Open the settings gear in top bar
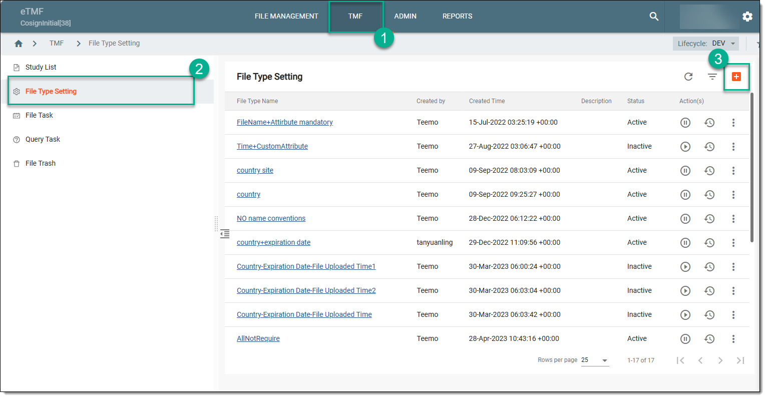The height and width of the screenshot is (398, 766). click(x=747, y=17)
